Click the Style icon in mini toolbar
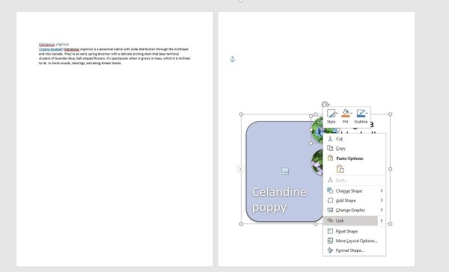The image size is (449, 272). [331, 114]
